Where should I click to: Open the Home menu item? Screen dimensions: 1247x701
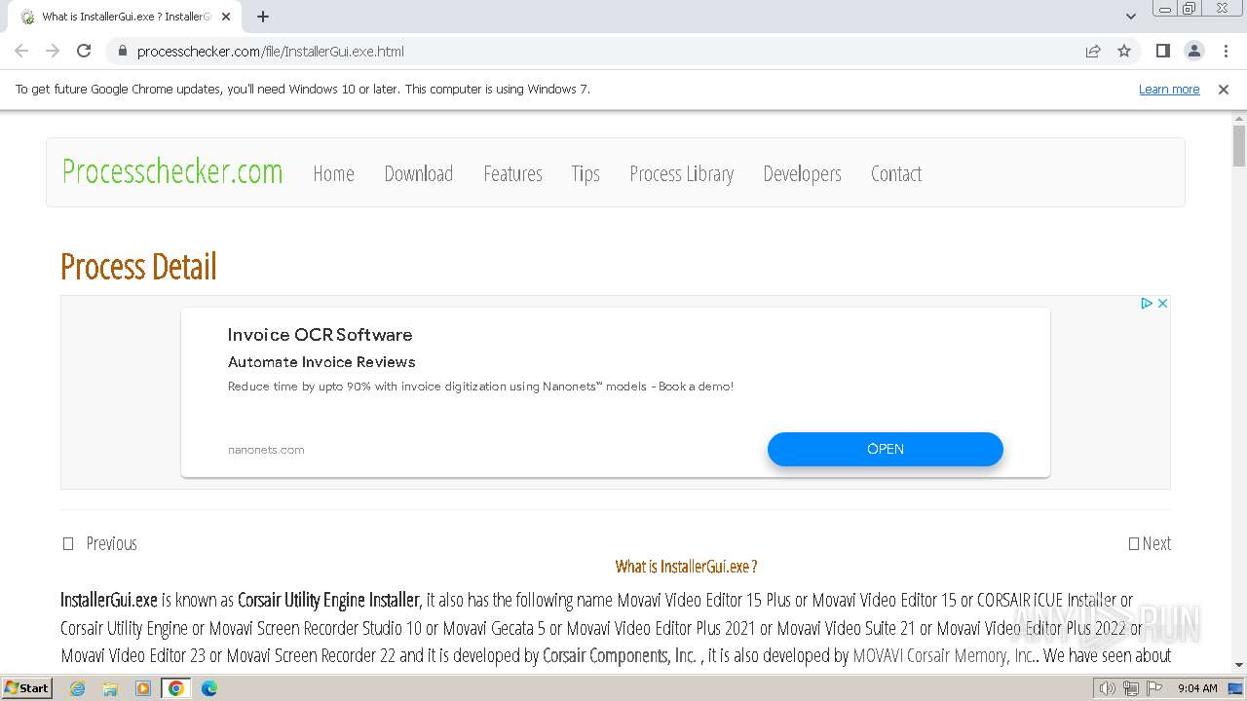(x=333, y=173)
